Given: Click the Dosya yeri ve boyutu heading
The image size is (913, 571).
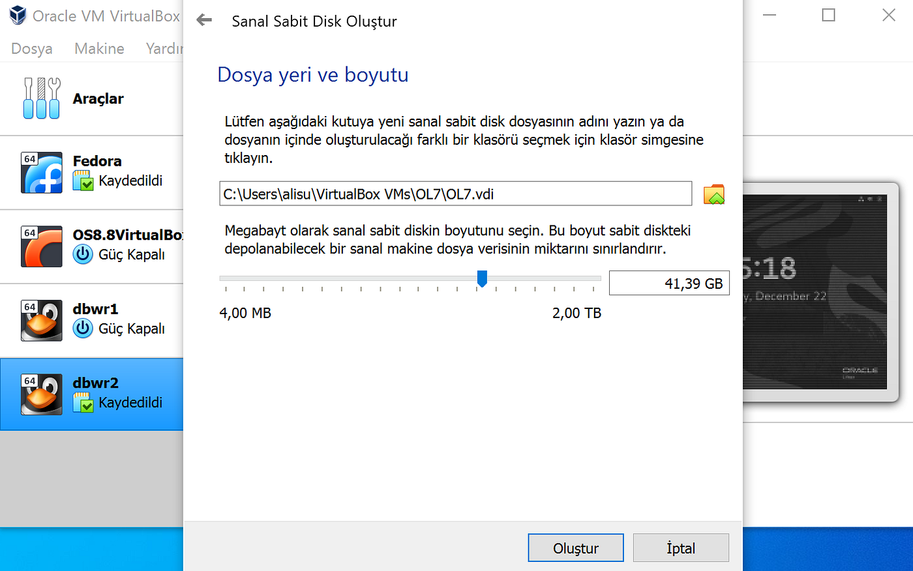Looking at the screenshot, I should click(313, 75).
